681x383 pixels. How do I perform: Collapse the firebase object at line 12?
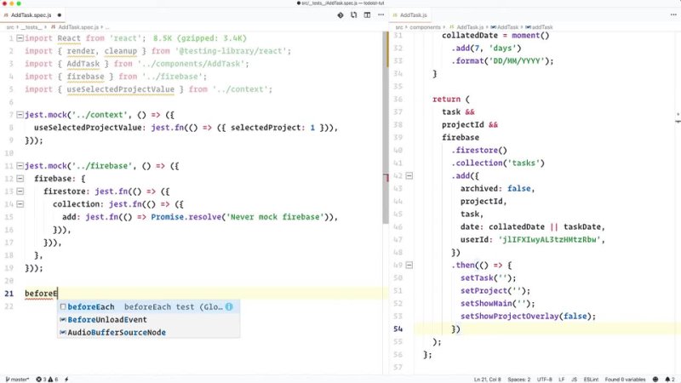[x=20, y=179]
